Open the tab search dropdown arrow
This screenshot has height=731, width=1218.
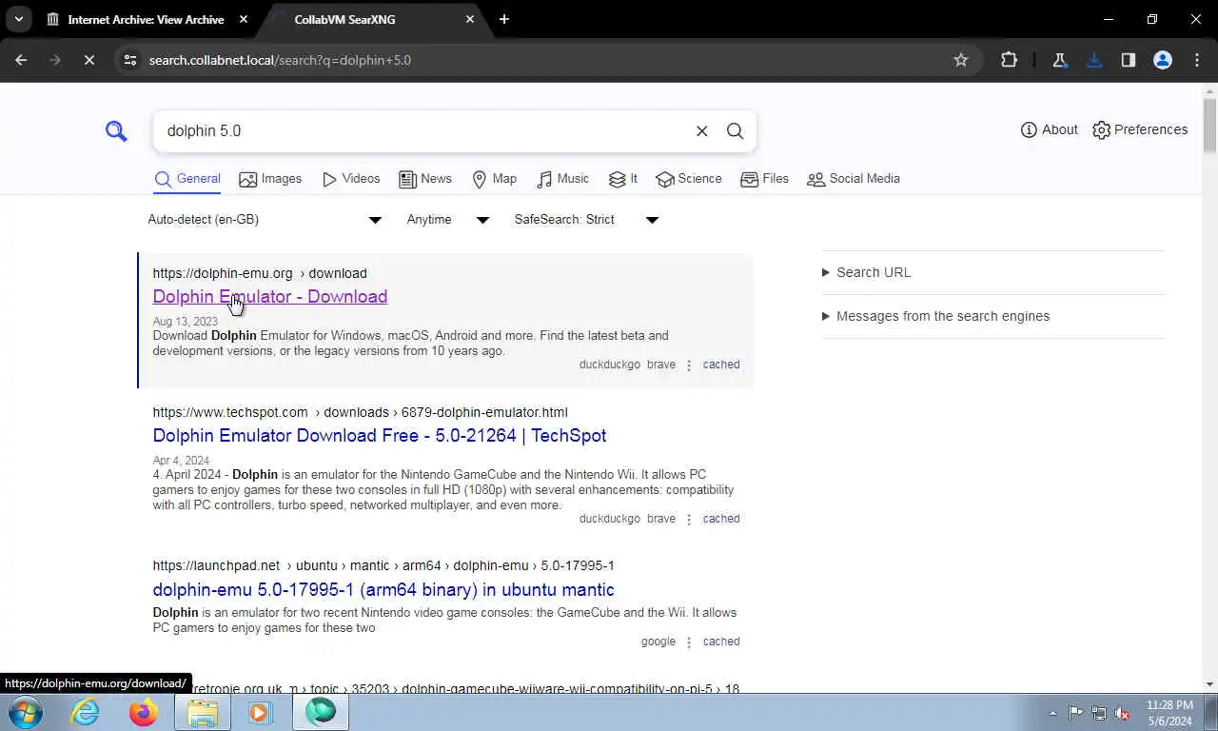18,19
